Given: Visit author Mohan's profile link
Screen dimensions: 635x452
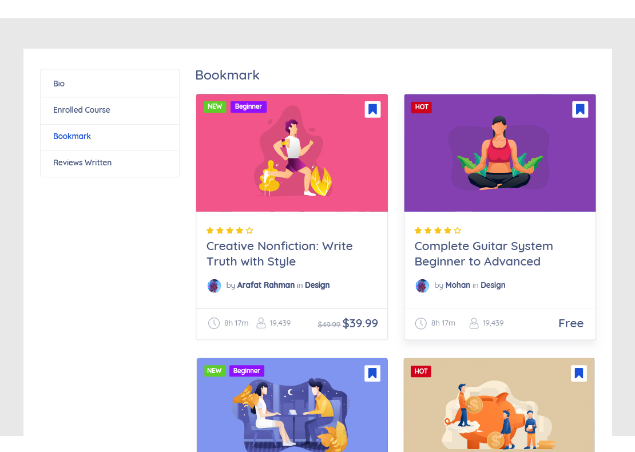Looking at the screenshot, I should [x=458, y=285].
